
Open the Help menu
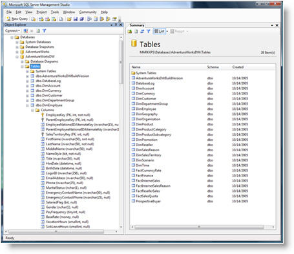pos(104,12)
